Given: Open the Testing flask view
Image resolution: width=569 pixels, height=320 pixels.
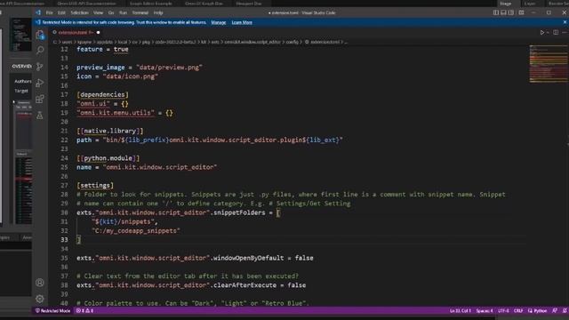Looking at the screenshot, I should pos(40,116).
